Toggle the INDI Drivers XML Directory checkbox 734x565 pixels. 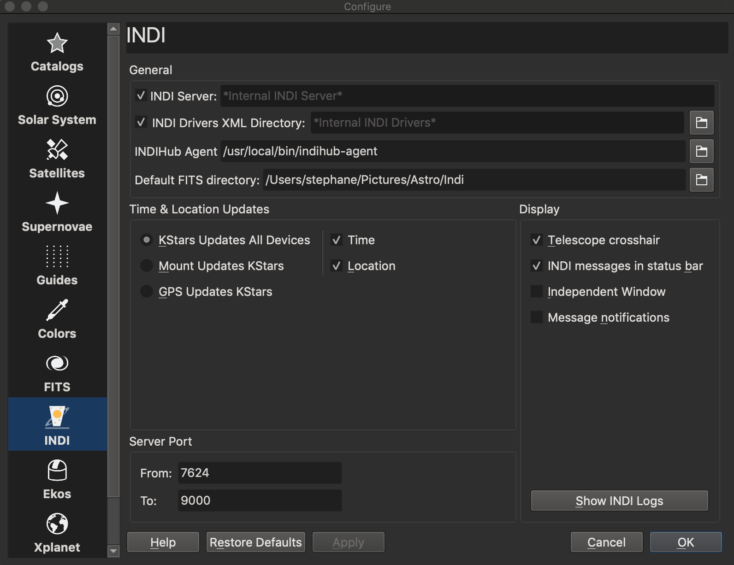pos(141,122)
